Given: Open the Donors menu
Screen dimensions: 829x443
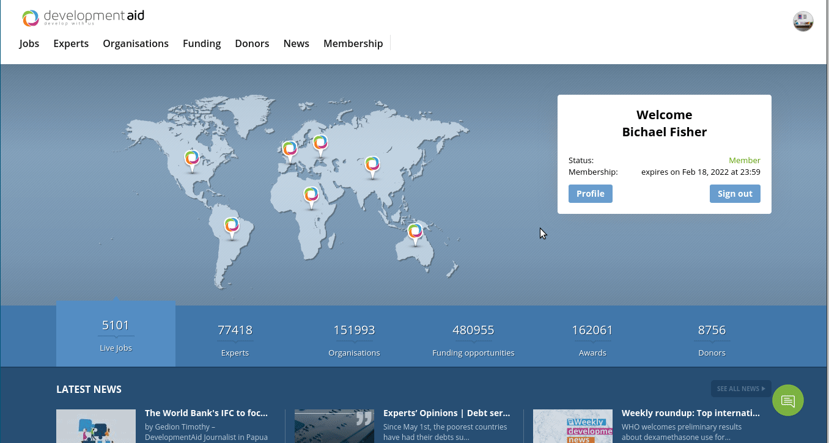Looking at the screenshot, I should point(252,43).
